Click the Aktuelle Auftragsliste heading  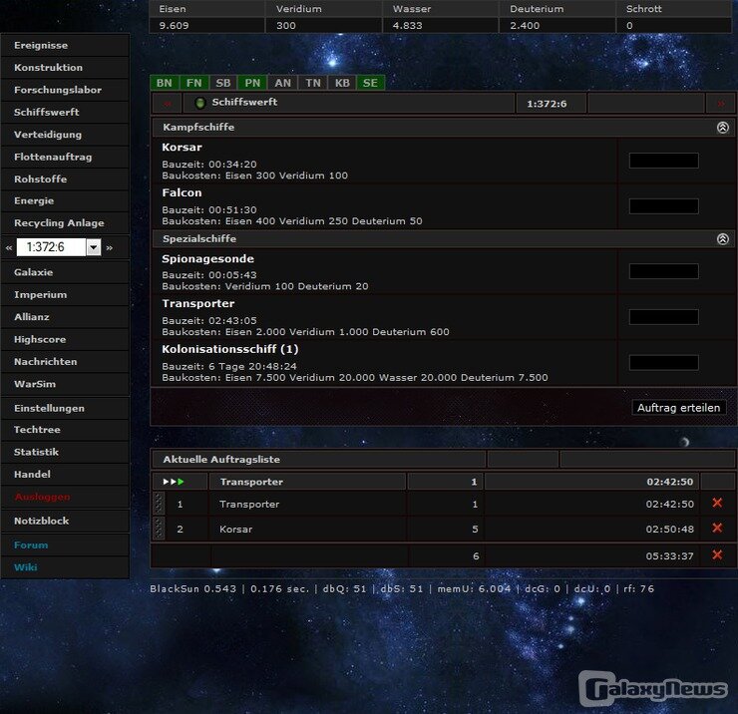pyautogui.click(x=221, y=460)
